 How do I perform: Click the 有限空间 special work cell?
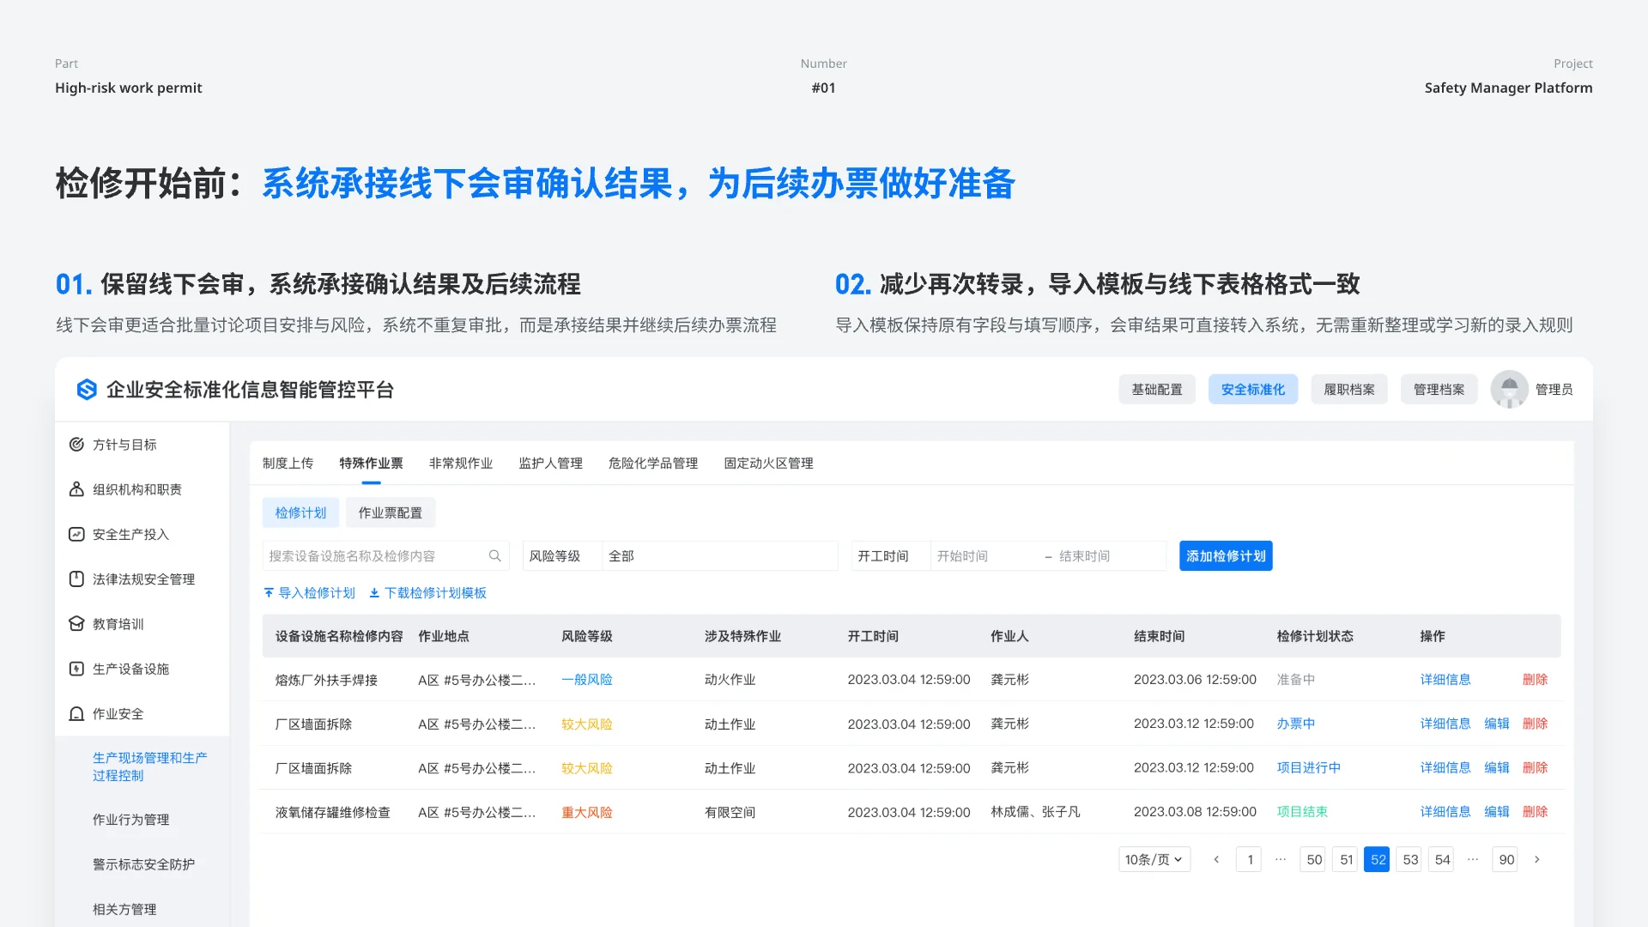pos(730,813)
